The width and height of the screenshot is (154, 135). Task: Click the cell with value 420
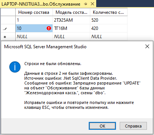[x=109, y=28]
